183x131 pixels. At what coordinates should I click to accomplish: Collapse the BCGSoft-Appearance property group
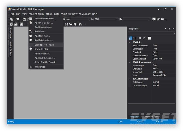click(130, 62)
